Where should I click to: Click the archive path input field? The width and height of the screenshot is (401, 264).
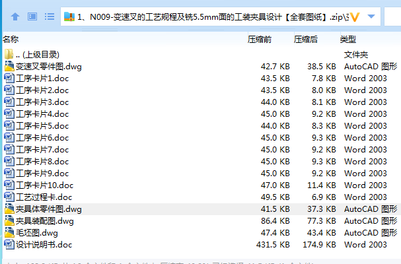pyautogui.click(x=221, y=17)
